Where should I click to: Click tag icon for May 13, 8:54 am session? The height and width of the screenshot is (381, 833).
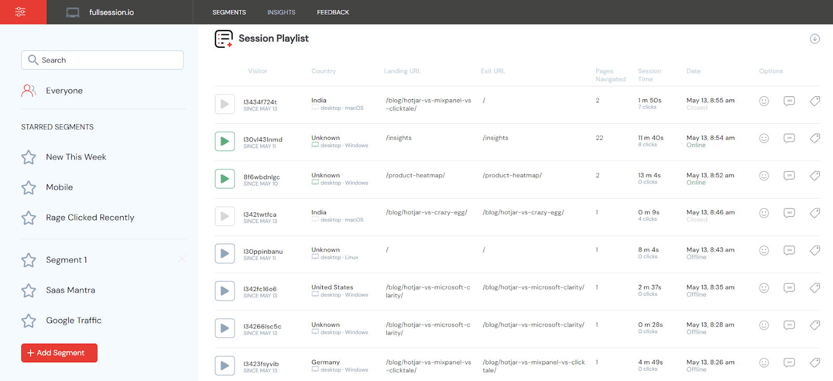point(815,138)
